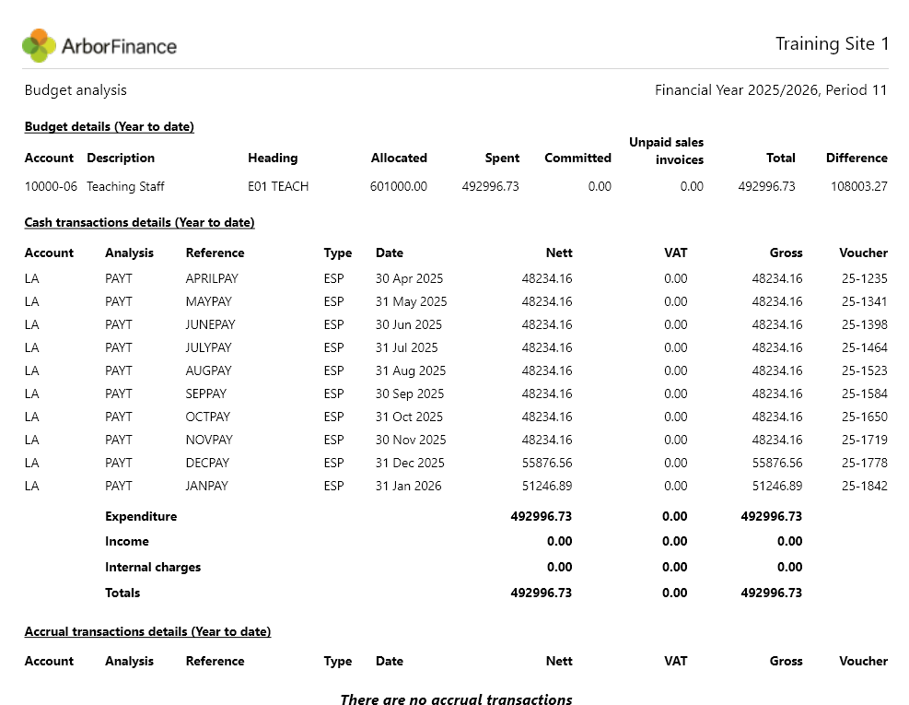The width and height of the screenshot is (909, 705).
Task: Click voucher 25-1842
Action: coord(865,486)
